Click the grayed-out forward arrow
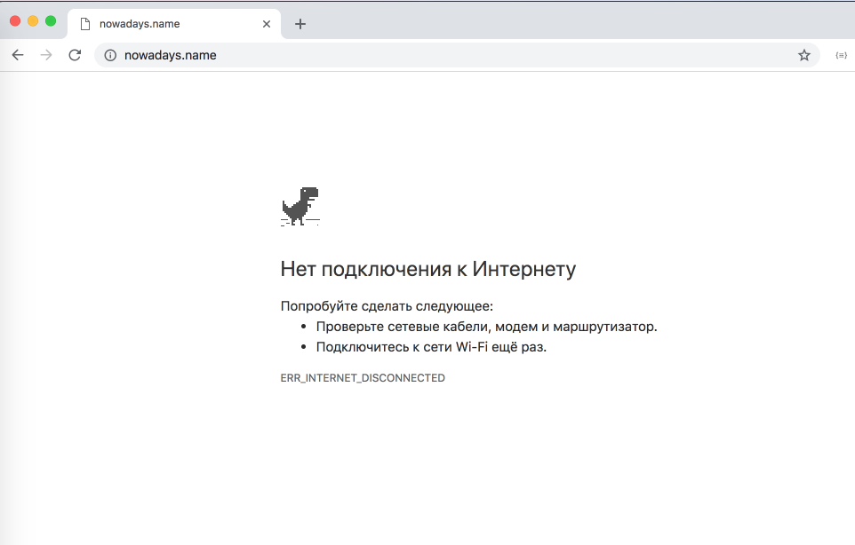Viewport: 855px width, 545px height. pos(46,55)
